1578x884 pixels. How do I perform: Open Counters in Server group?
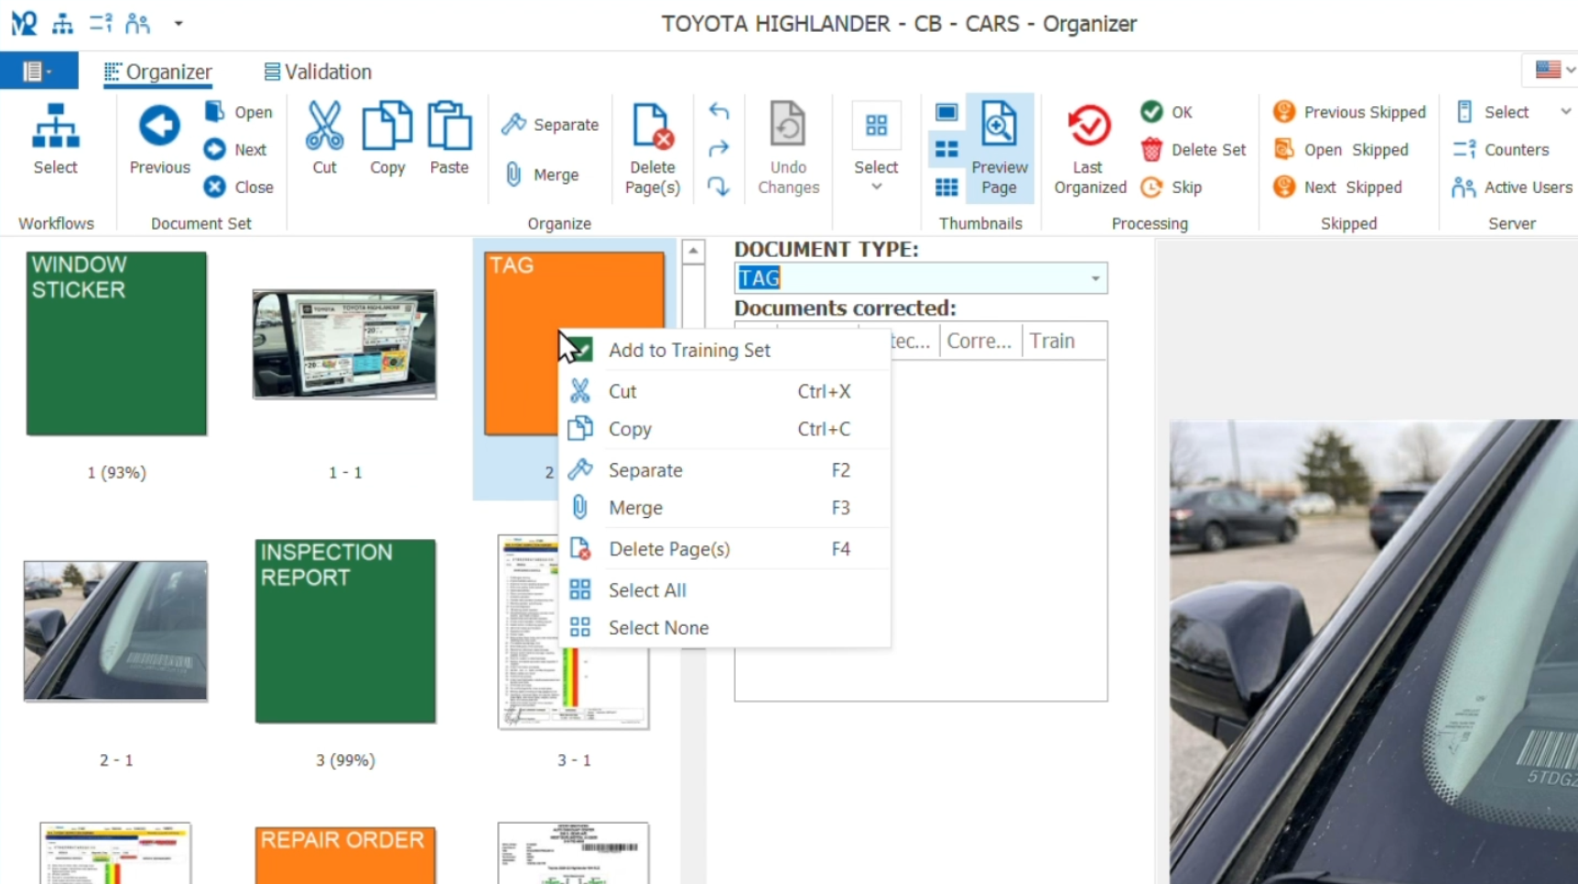pyautogui.click(x=1501, y=149)
